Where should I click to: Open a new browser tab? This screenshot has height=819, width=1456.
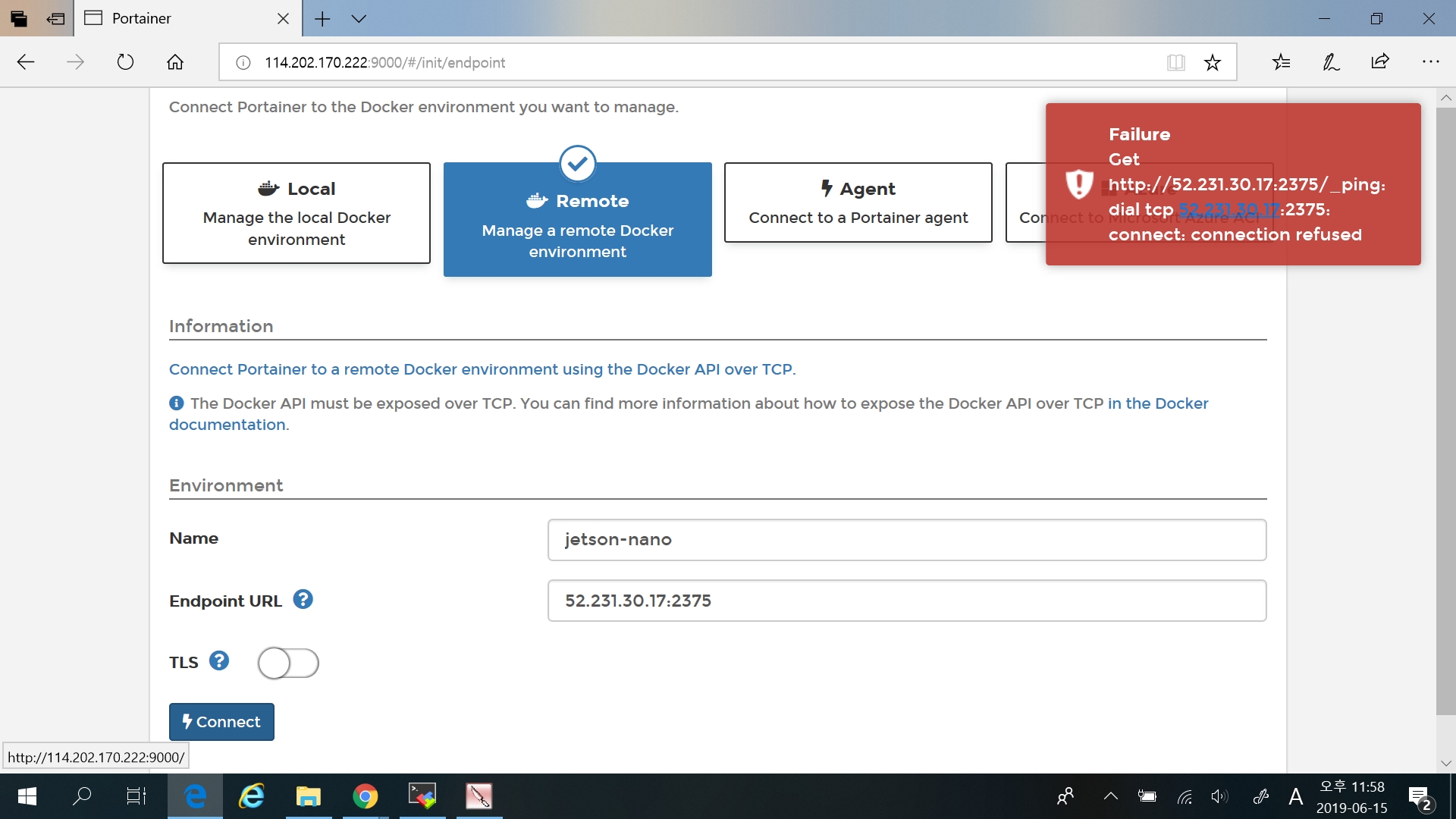[x=322, y=19]
